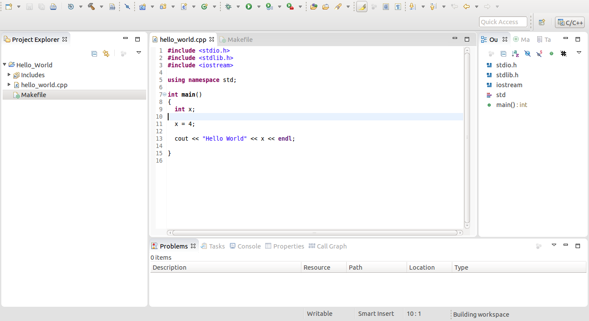Toggle Hide Static Members in Outline toolbar
589x321 pixels.
tap(539, 53)
